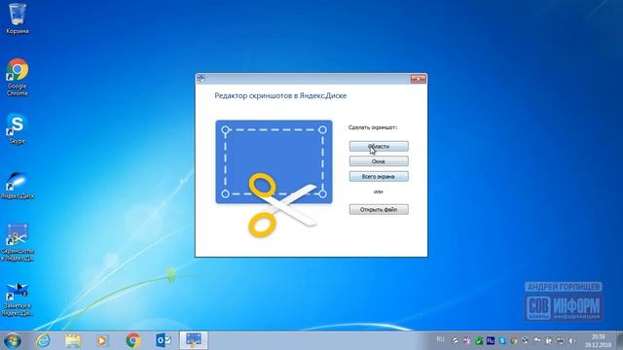The height and width of the screenshot is (350, 623).
Task: Open Windows Media Player from the taskbar
Action: [102, 341]
